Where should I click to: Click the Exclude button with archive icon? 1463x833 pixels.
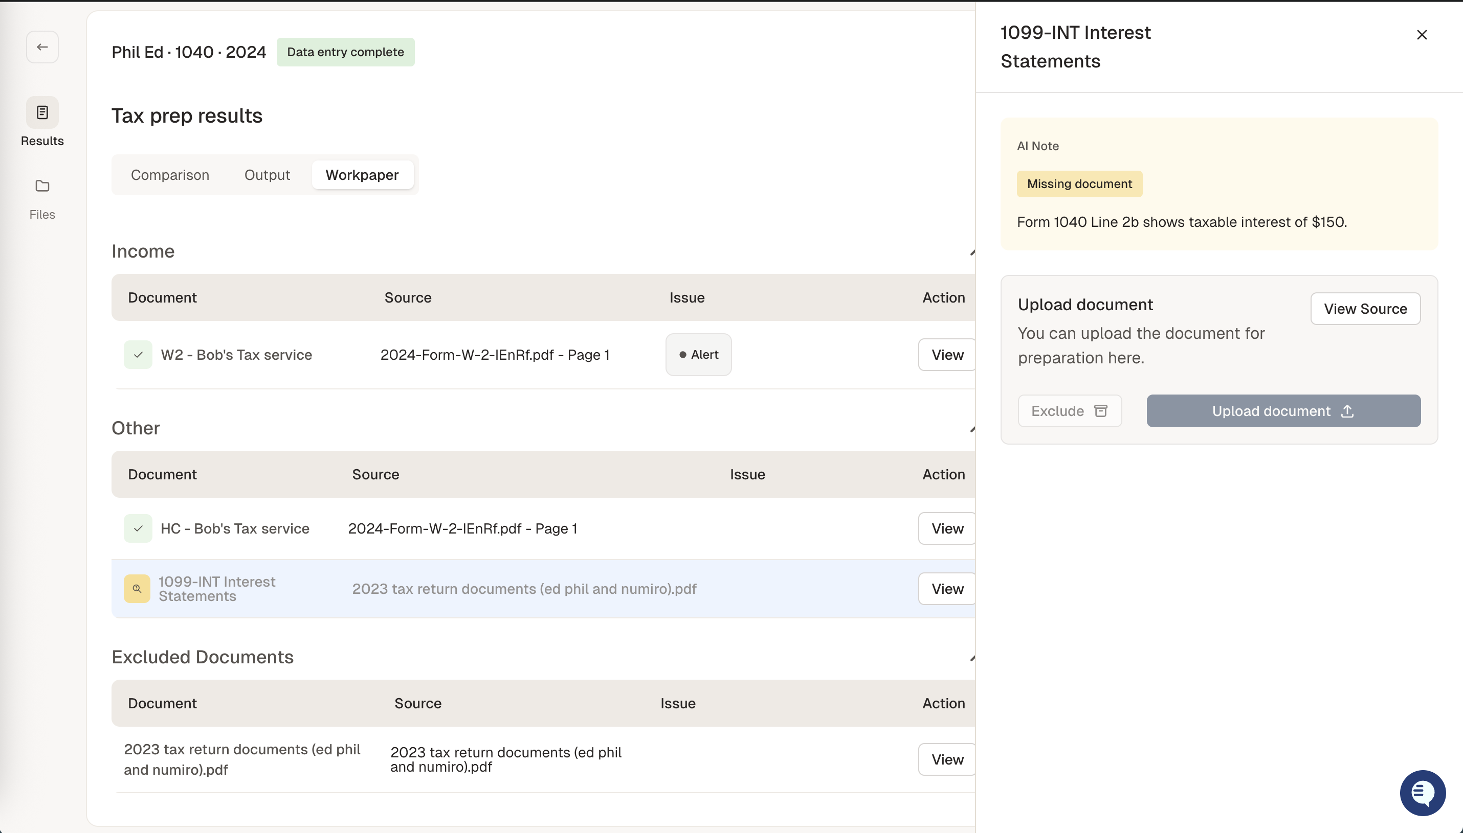pyautogui.click(x=1069, y=411)
